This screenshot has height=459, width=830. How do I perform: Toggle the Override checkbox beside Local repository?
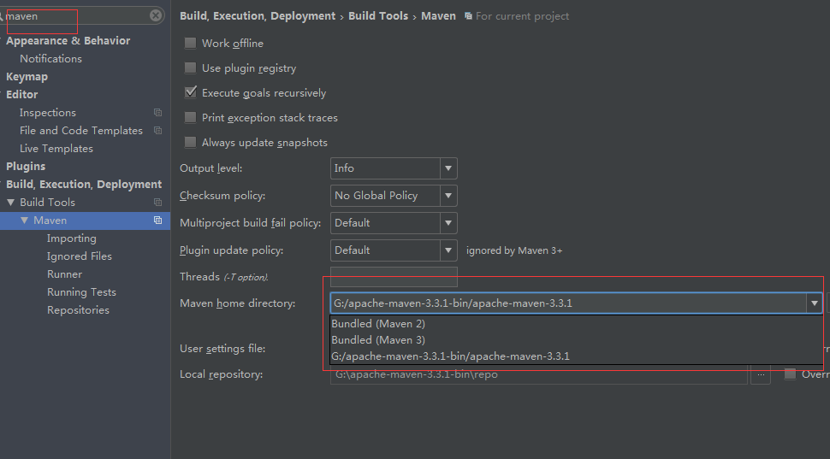coord(791,374)
